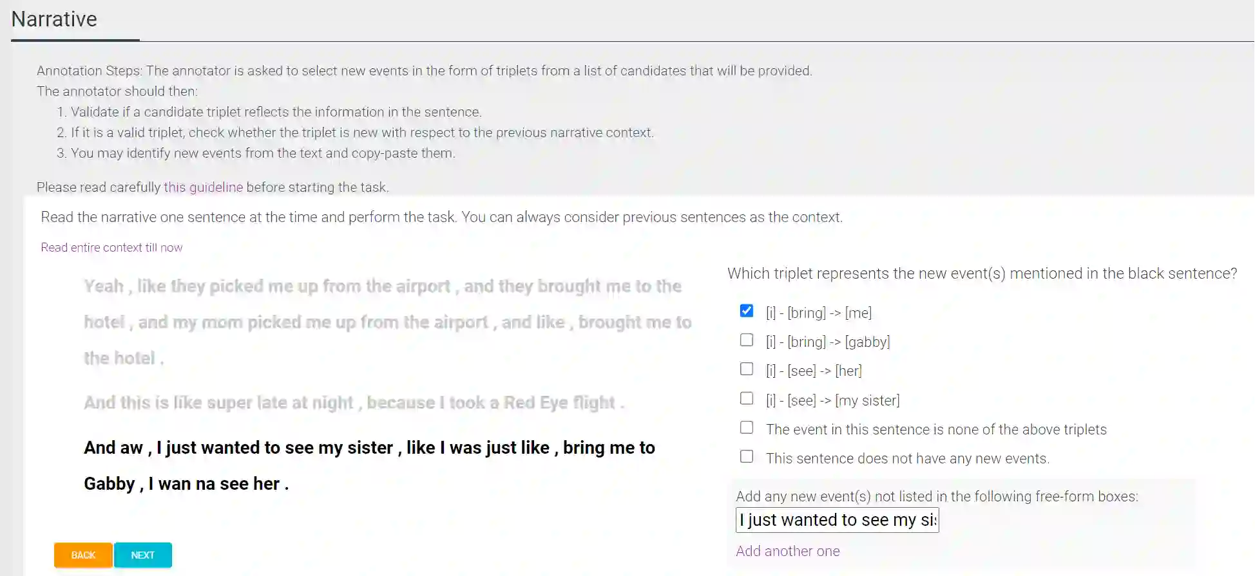Viewport: 1255px width, 576px height.
Task: Focus the free-form new event text box
Action: click(x=836, y=520)
